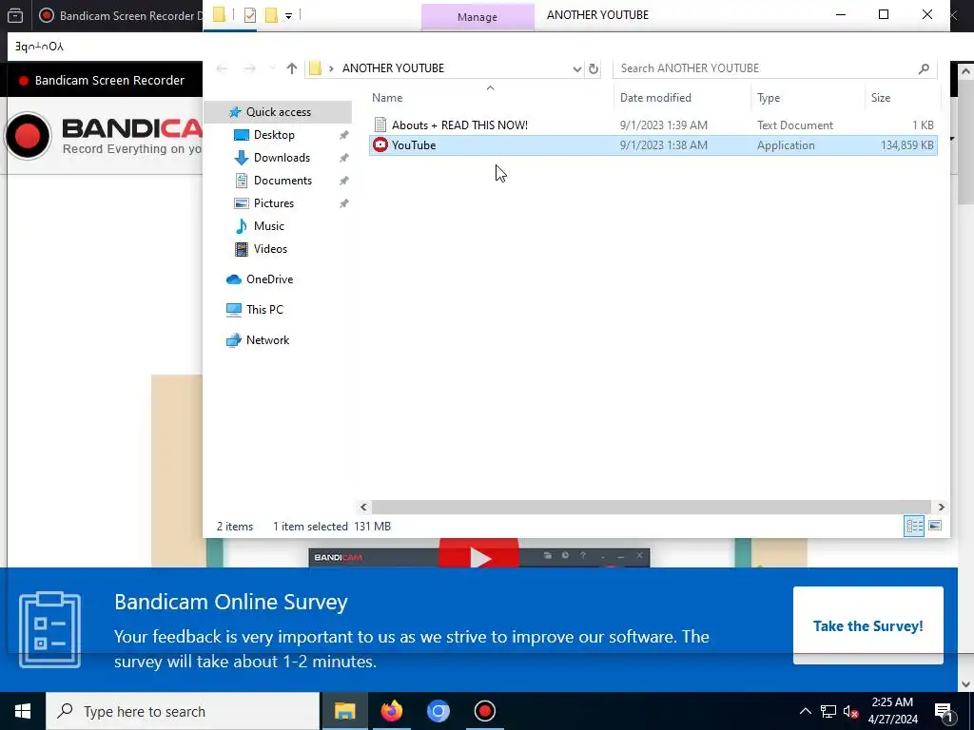The height and width of the screenshot is (730, 974).
Task: Select This PC in navigation pane
Action: click(264, 310)
